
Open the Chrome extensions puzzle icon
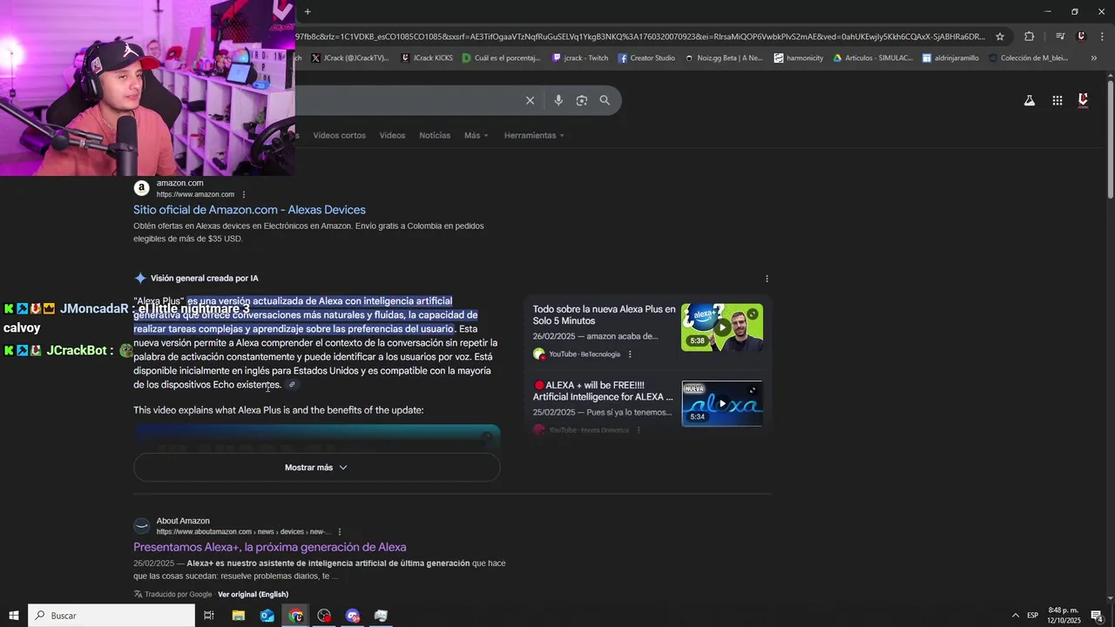(1030, 37)
